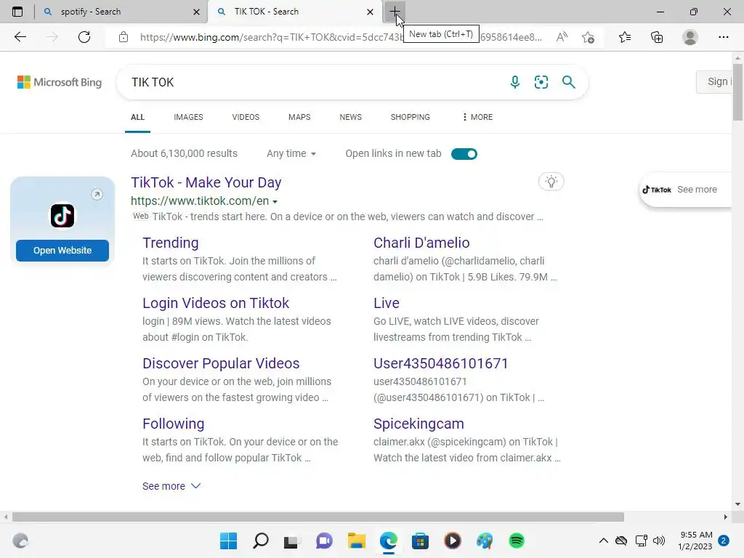Open the Favorites list
The image size is (744, 558).
624,37
